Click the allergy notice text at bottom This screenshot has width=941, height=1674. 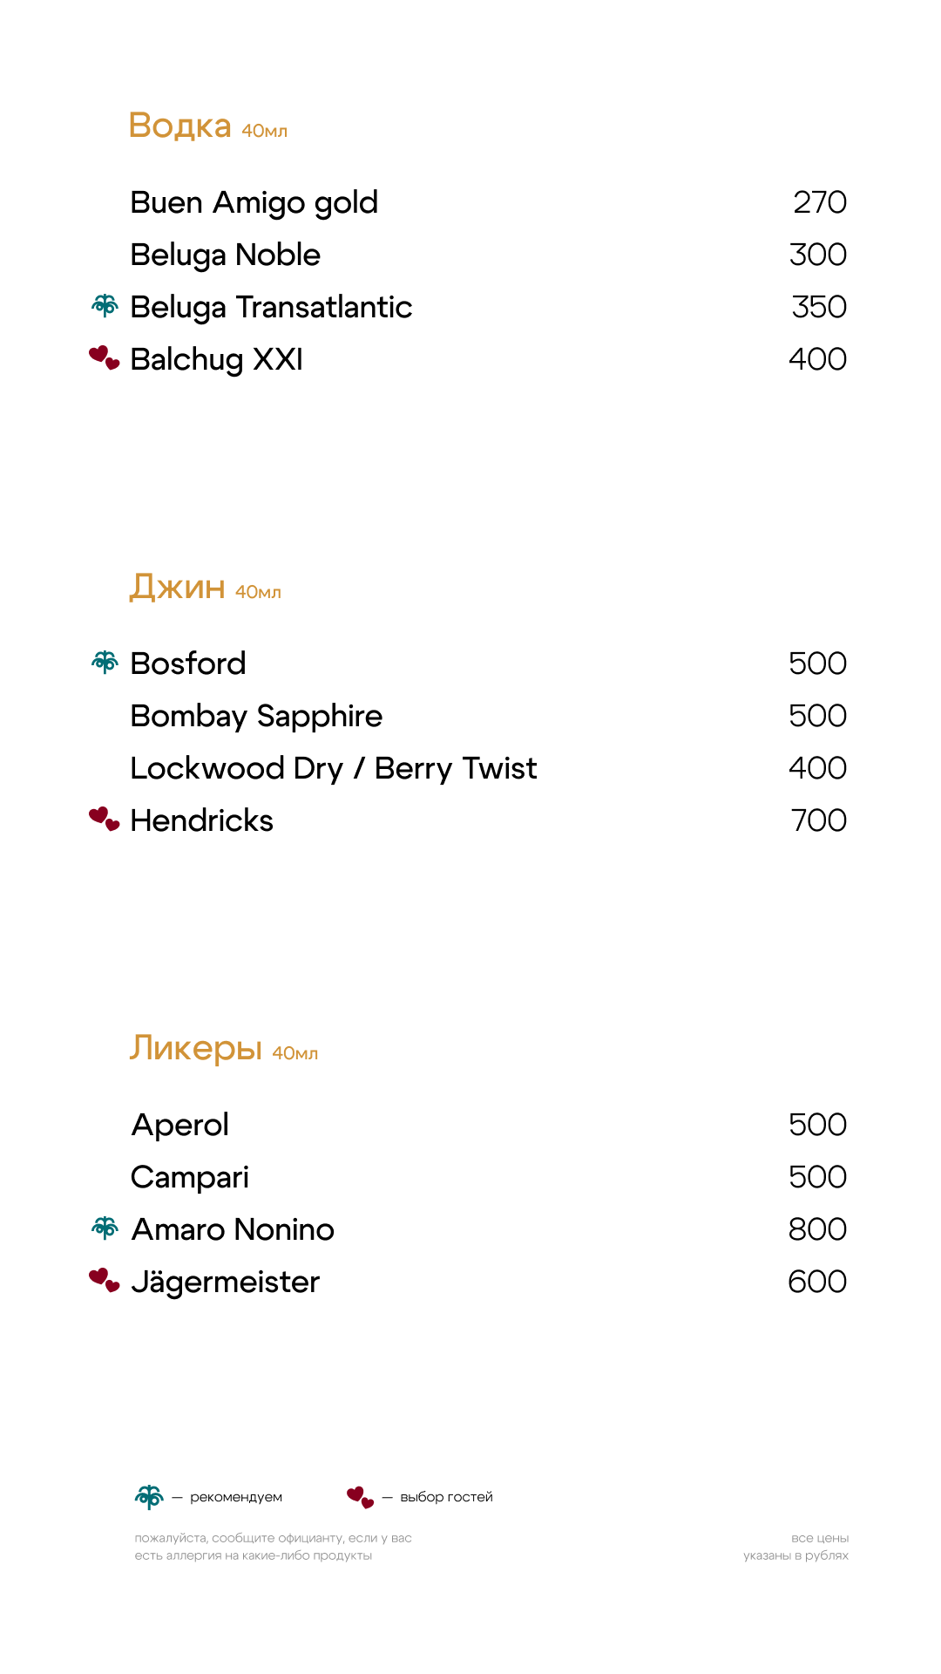273,1547
